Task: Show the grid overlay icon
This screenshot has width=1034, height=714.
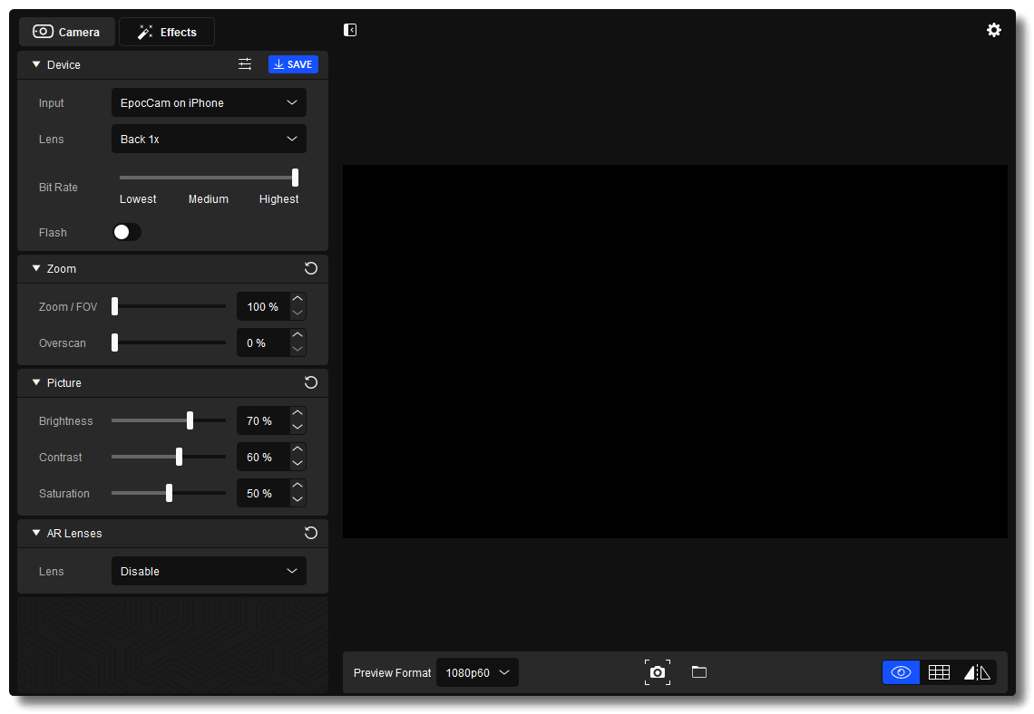Action: click(x=939, y=671)
